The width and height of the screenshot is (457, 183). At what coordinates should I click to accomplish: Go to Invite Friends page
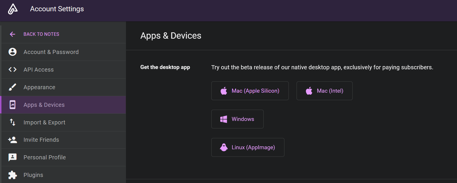(64, 140)
